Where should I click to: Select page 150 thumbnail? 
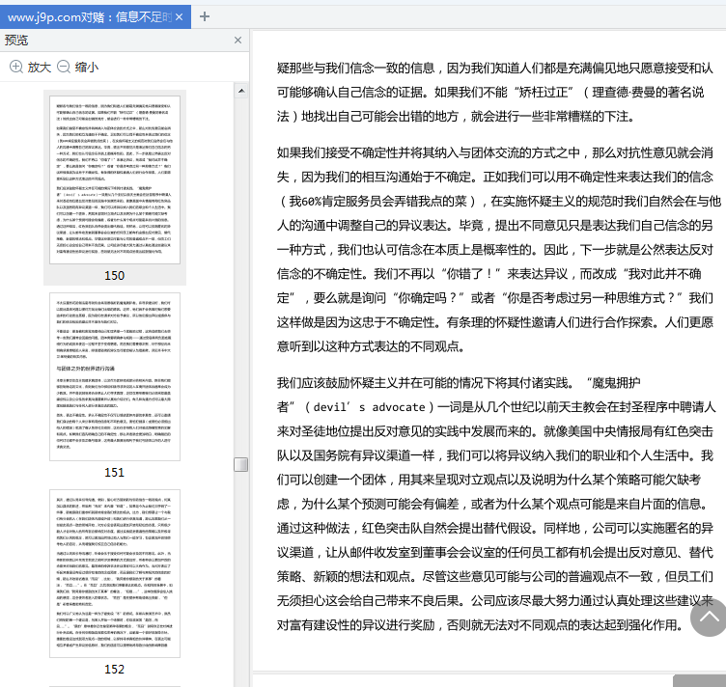(115, 180)
